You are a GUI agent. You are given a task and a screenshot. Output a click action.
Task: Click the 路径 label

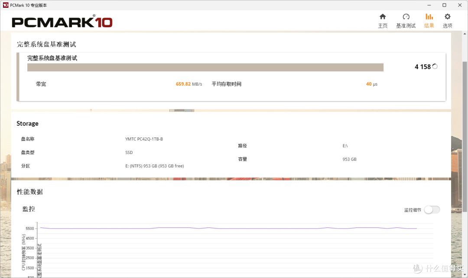(242, 146)
